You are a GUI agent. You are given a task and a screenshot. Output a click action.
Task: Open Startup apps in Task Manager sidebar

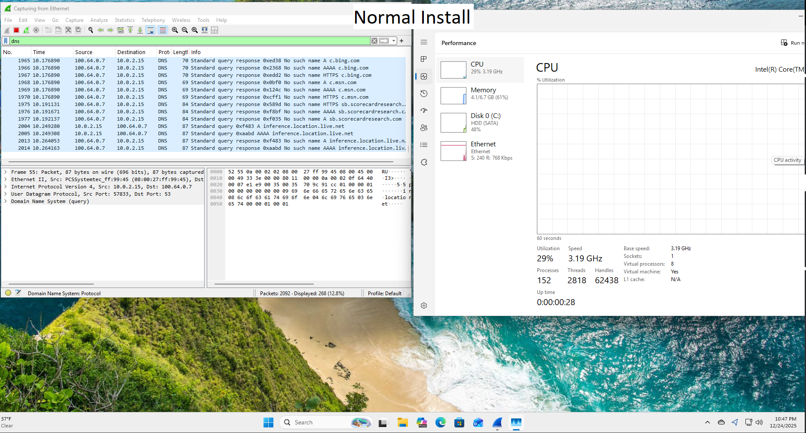point(424,111)
